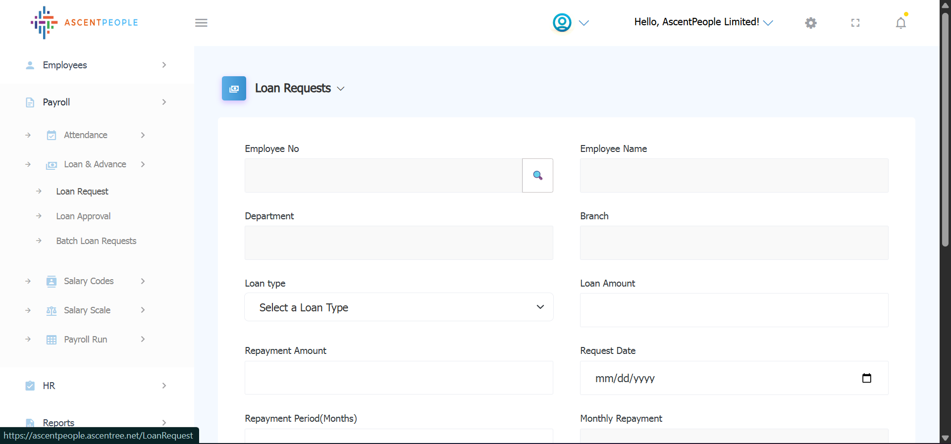This screenshot has height=444, width=951.
Task: Click the Loan Amount input field
Action: [x=734, y=310]
